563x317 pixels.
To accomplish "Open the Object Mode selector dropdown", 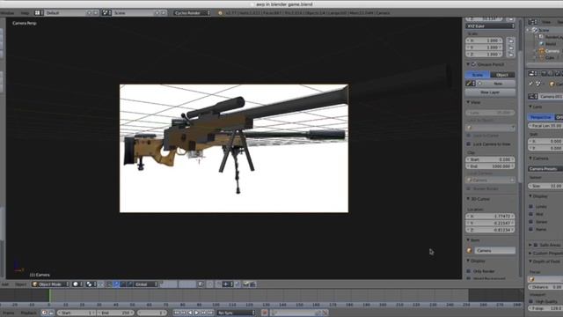I will (x=51, y=284).
